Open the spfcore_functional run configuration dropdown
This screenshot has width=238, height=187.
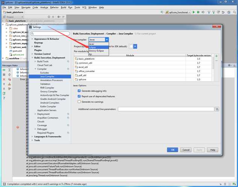(178, 12)
